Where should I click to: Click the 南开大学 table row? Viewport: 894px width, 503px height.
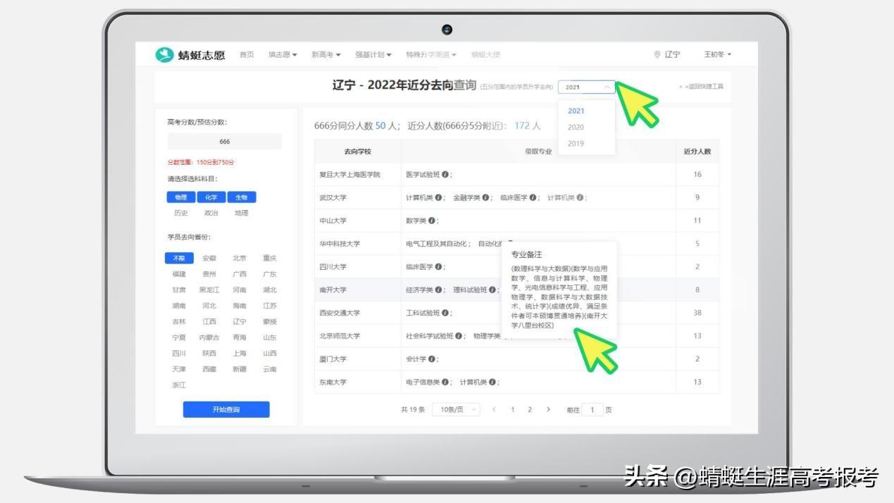pyautogui.click(x=516, y=290)
